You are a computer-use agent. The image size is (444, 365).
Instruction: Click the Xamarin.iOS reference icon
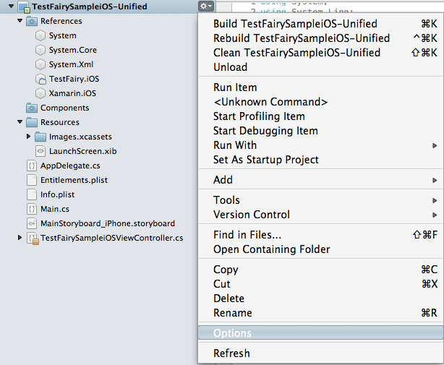[x=40, y=93]
